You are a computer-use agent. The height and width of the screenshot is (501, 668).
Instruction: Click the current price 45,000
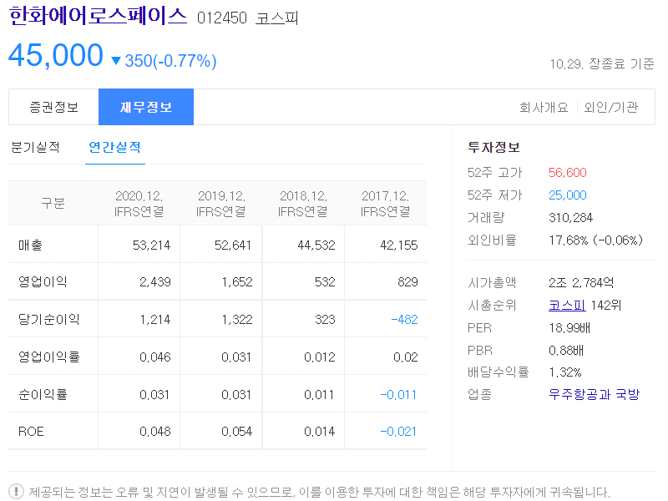tap(56, 55)
